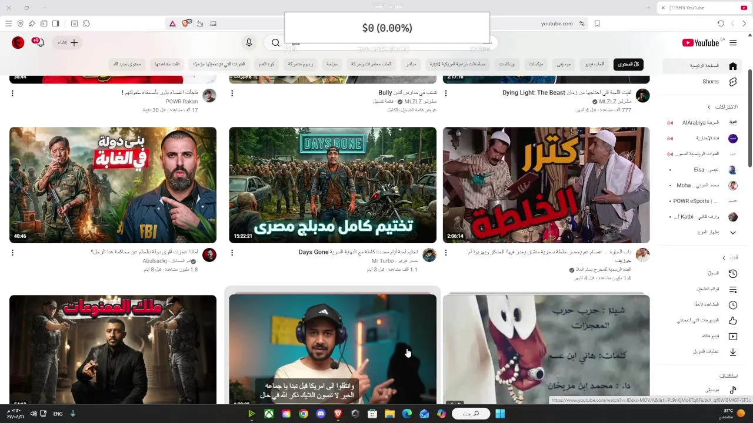Open the guy with headphones video thumbnail
753x423 pixels.
(x=333, y=350)
